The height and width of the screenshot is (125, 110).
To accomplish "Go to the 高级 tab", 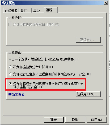I will point(38,10).
